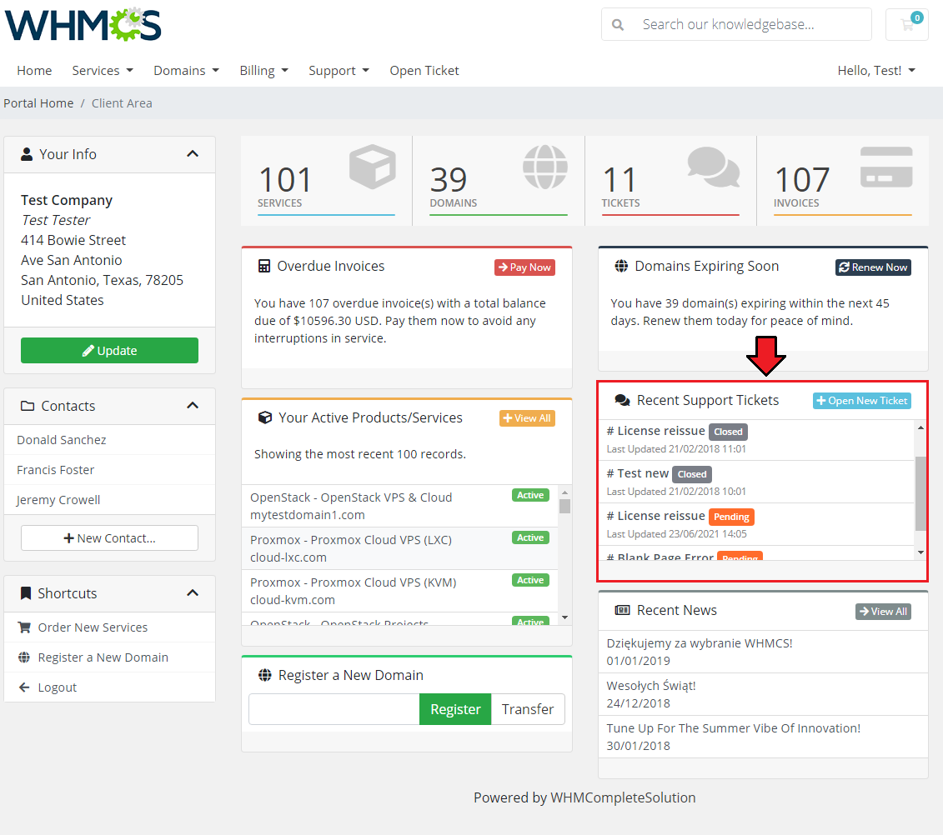Go to Home in the navigation bar
This screenshot has width=943, height=835.
(x=34, y=70)
